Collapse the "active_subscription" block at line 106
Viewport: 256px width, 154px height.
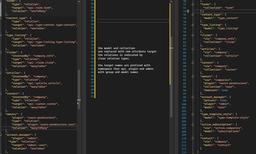point(193,125)
